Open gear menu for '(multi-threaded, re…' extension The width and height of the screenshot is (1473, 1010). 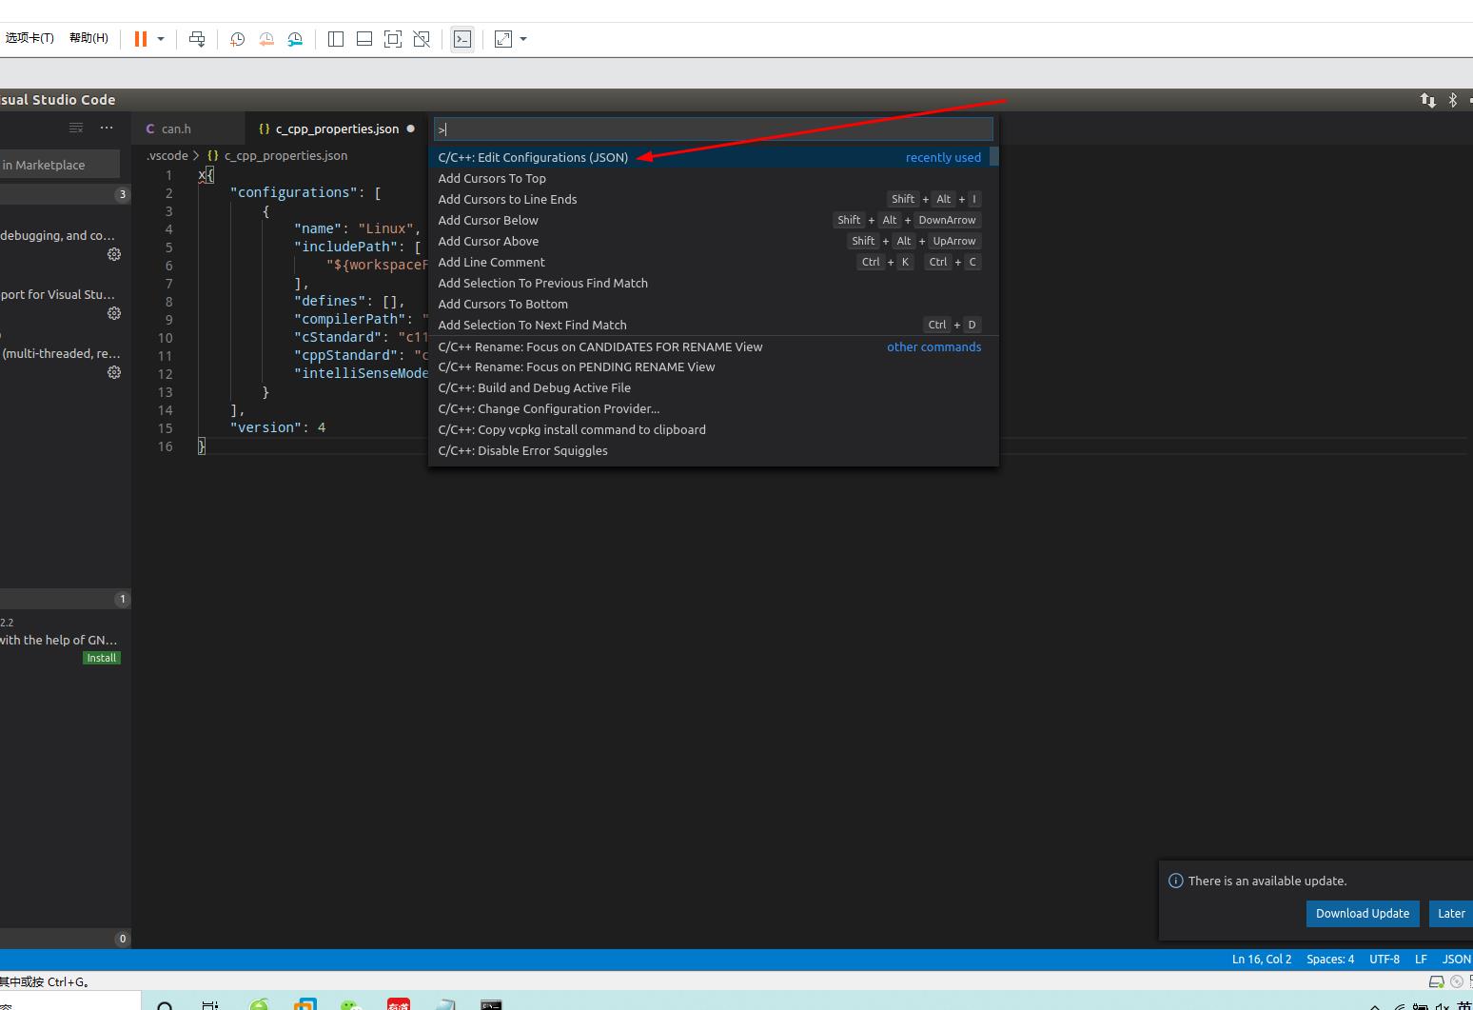pos(114,372)
